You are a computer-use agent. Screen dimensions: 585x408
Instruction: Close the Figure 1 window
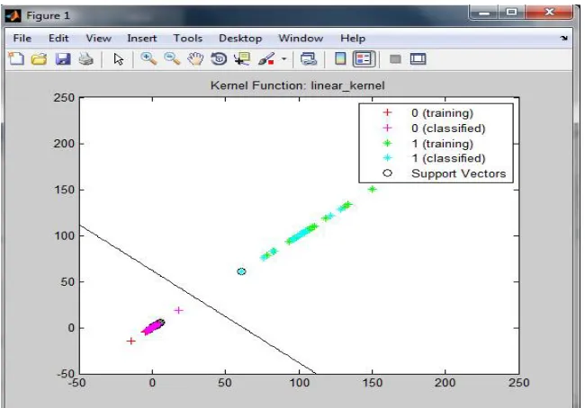549,13
